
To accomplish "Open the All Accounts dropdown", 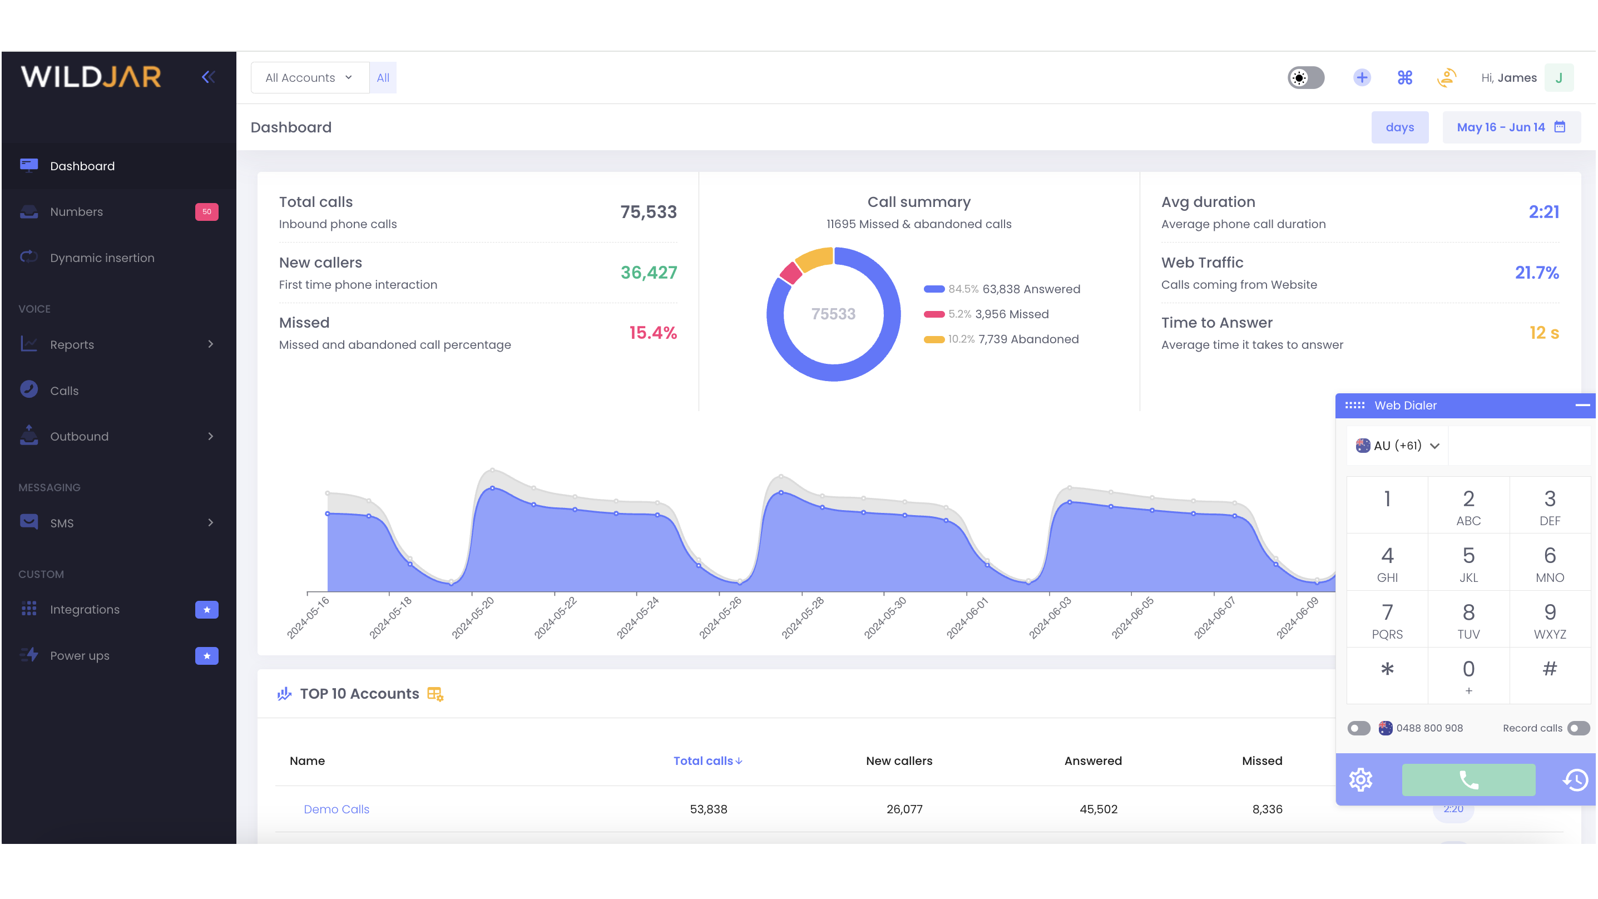I will coord(308,77).
